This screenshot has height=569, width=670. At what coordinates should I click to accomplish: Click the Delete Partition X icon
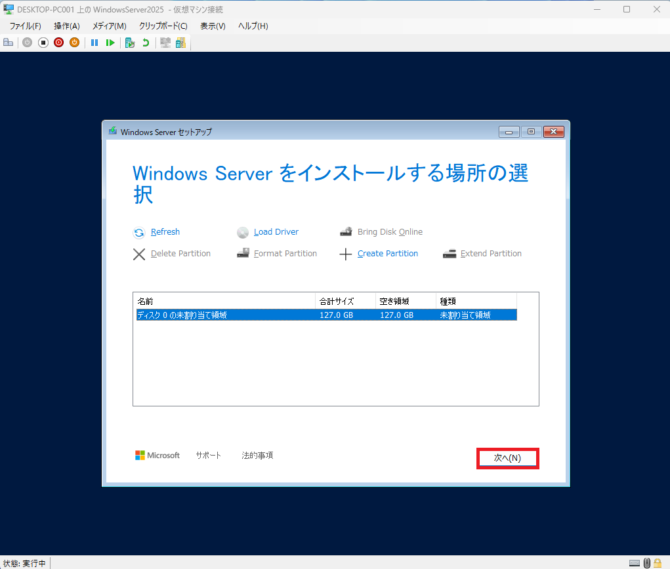point(139,254)
